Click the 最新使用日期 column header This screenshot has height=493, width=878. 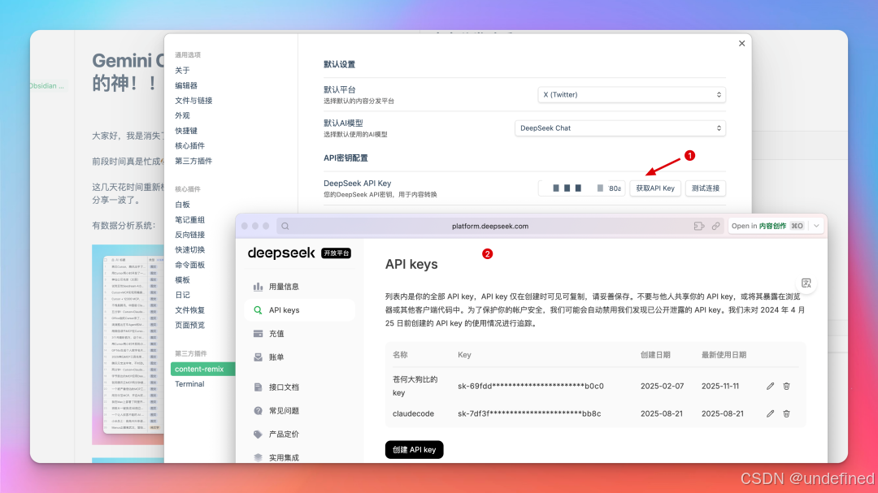tap(724, 355)
